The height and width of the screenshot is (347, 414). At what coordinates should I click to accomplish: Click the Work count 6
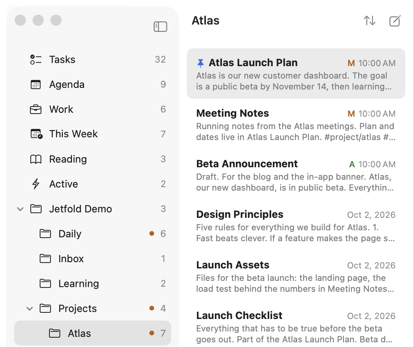(163, 109)
